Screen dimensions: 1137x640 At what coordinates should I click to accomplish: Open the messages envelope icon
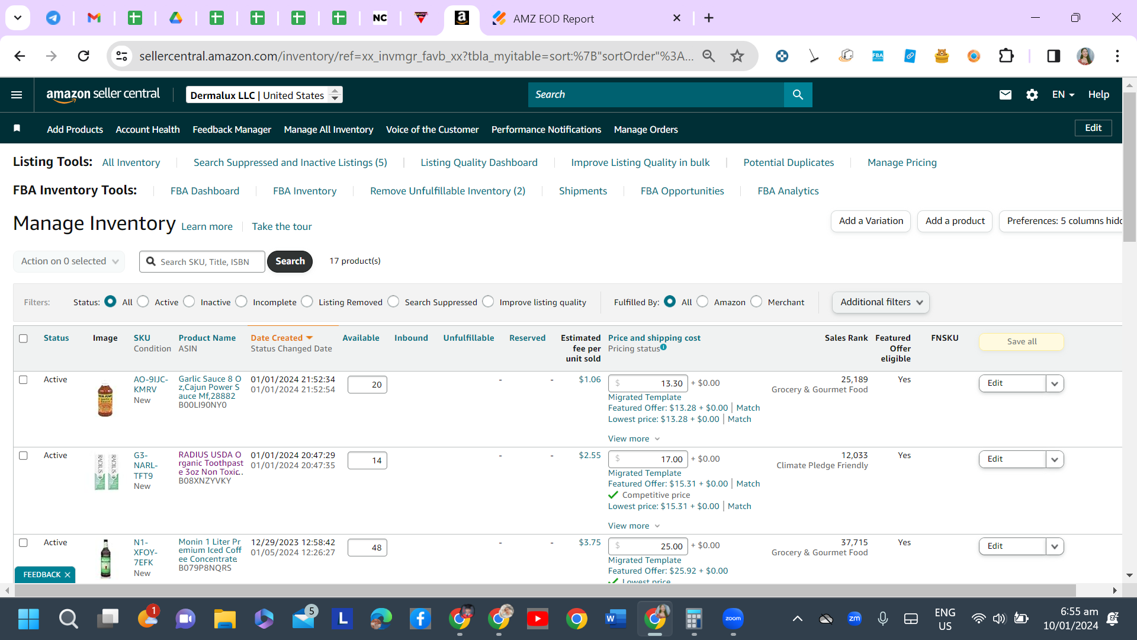click(1006, 95)
